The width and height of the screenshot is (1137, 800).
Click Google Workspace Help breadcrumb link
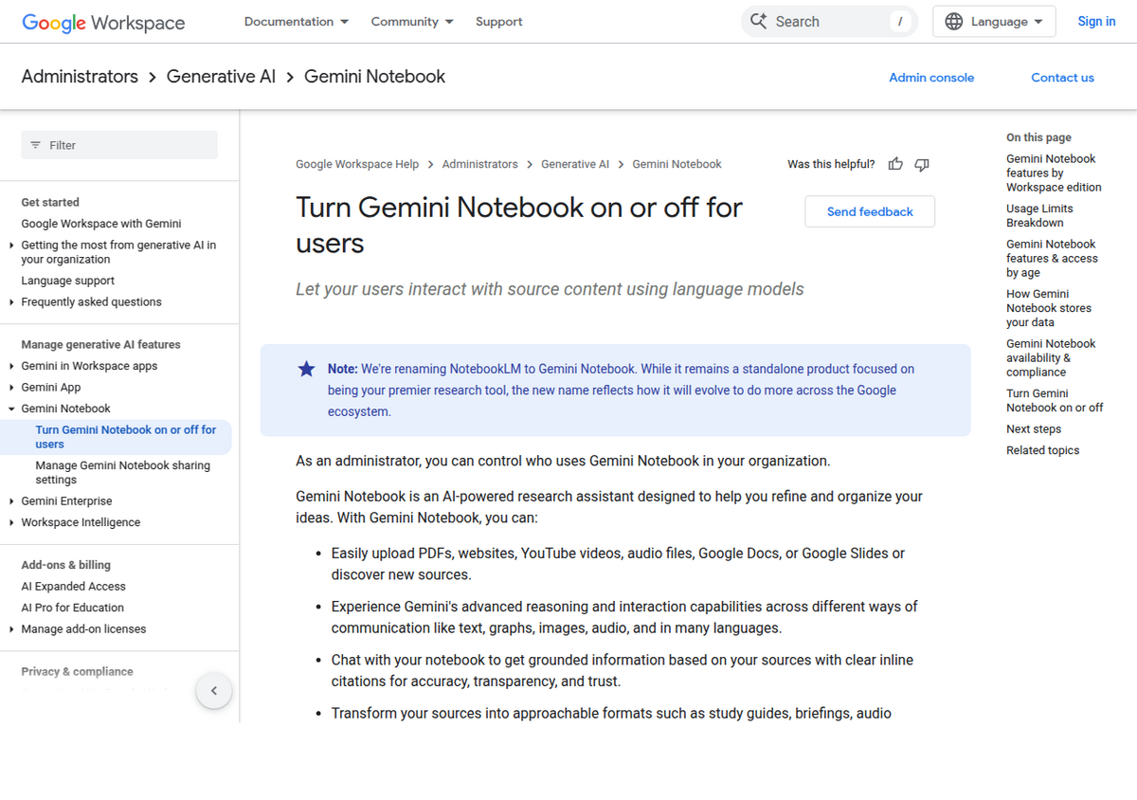[x=357, y=164]
